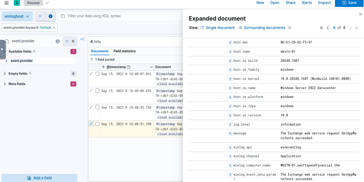Open the hamburger navigation menu
The width and height of the screenshot is (364, 182).
click(x=6, y=3)
